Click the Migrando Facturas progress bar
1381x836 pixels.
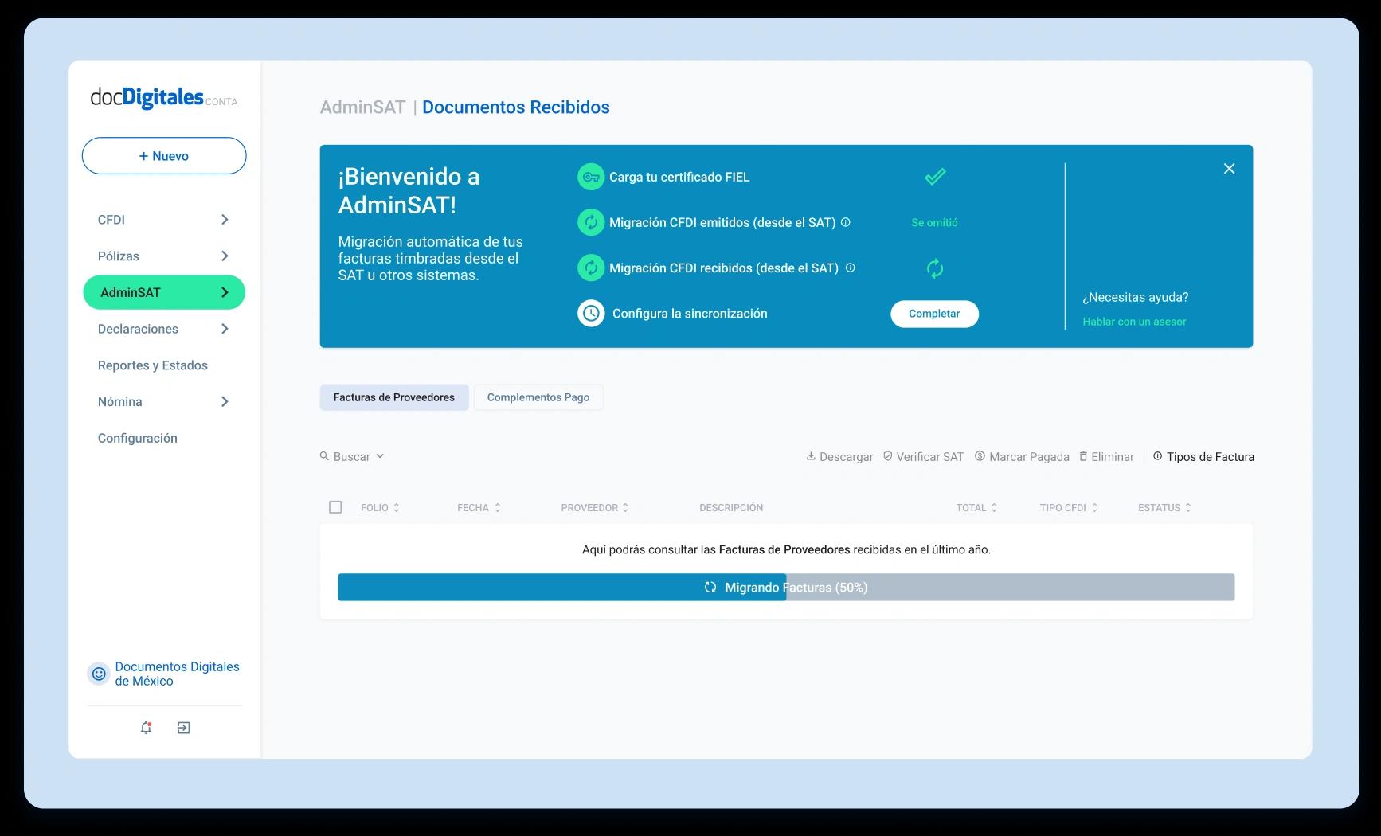[786, 588]
